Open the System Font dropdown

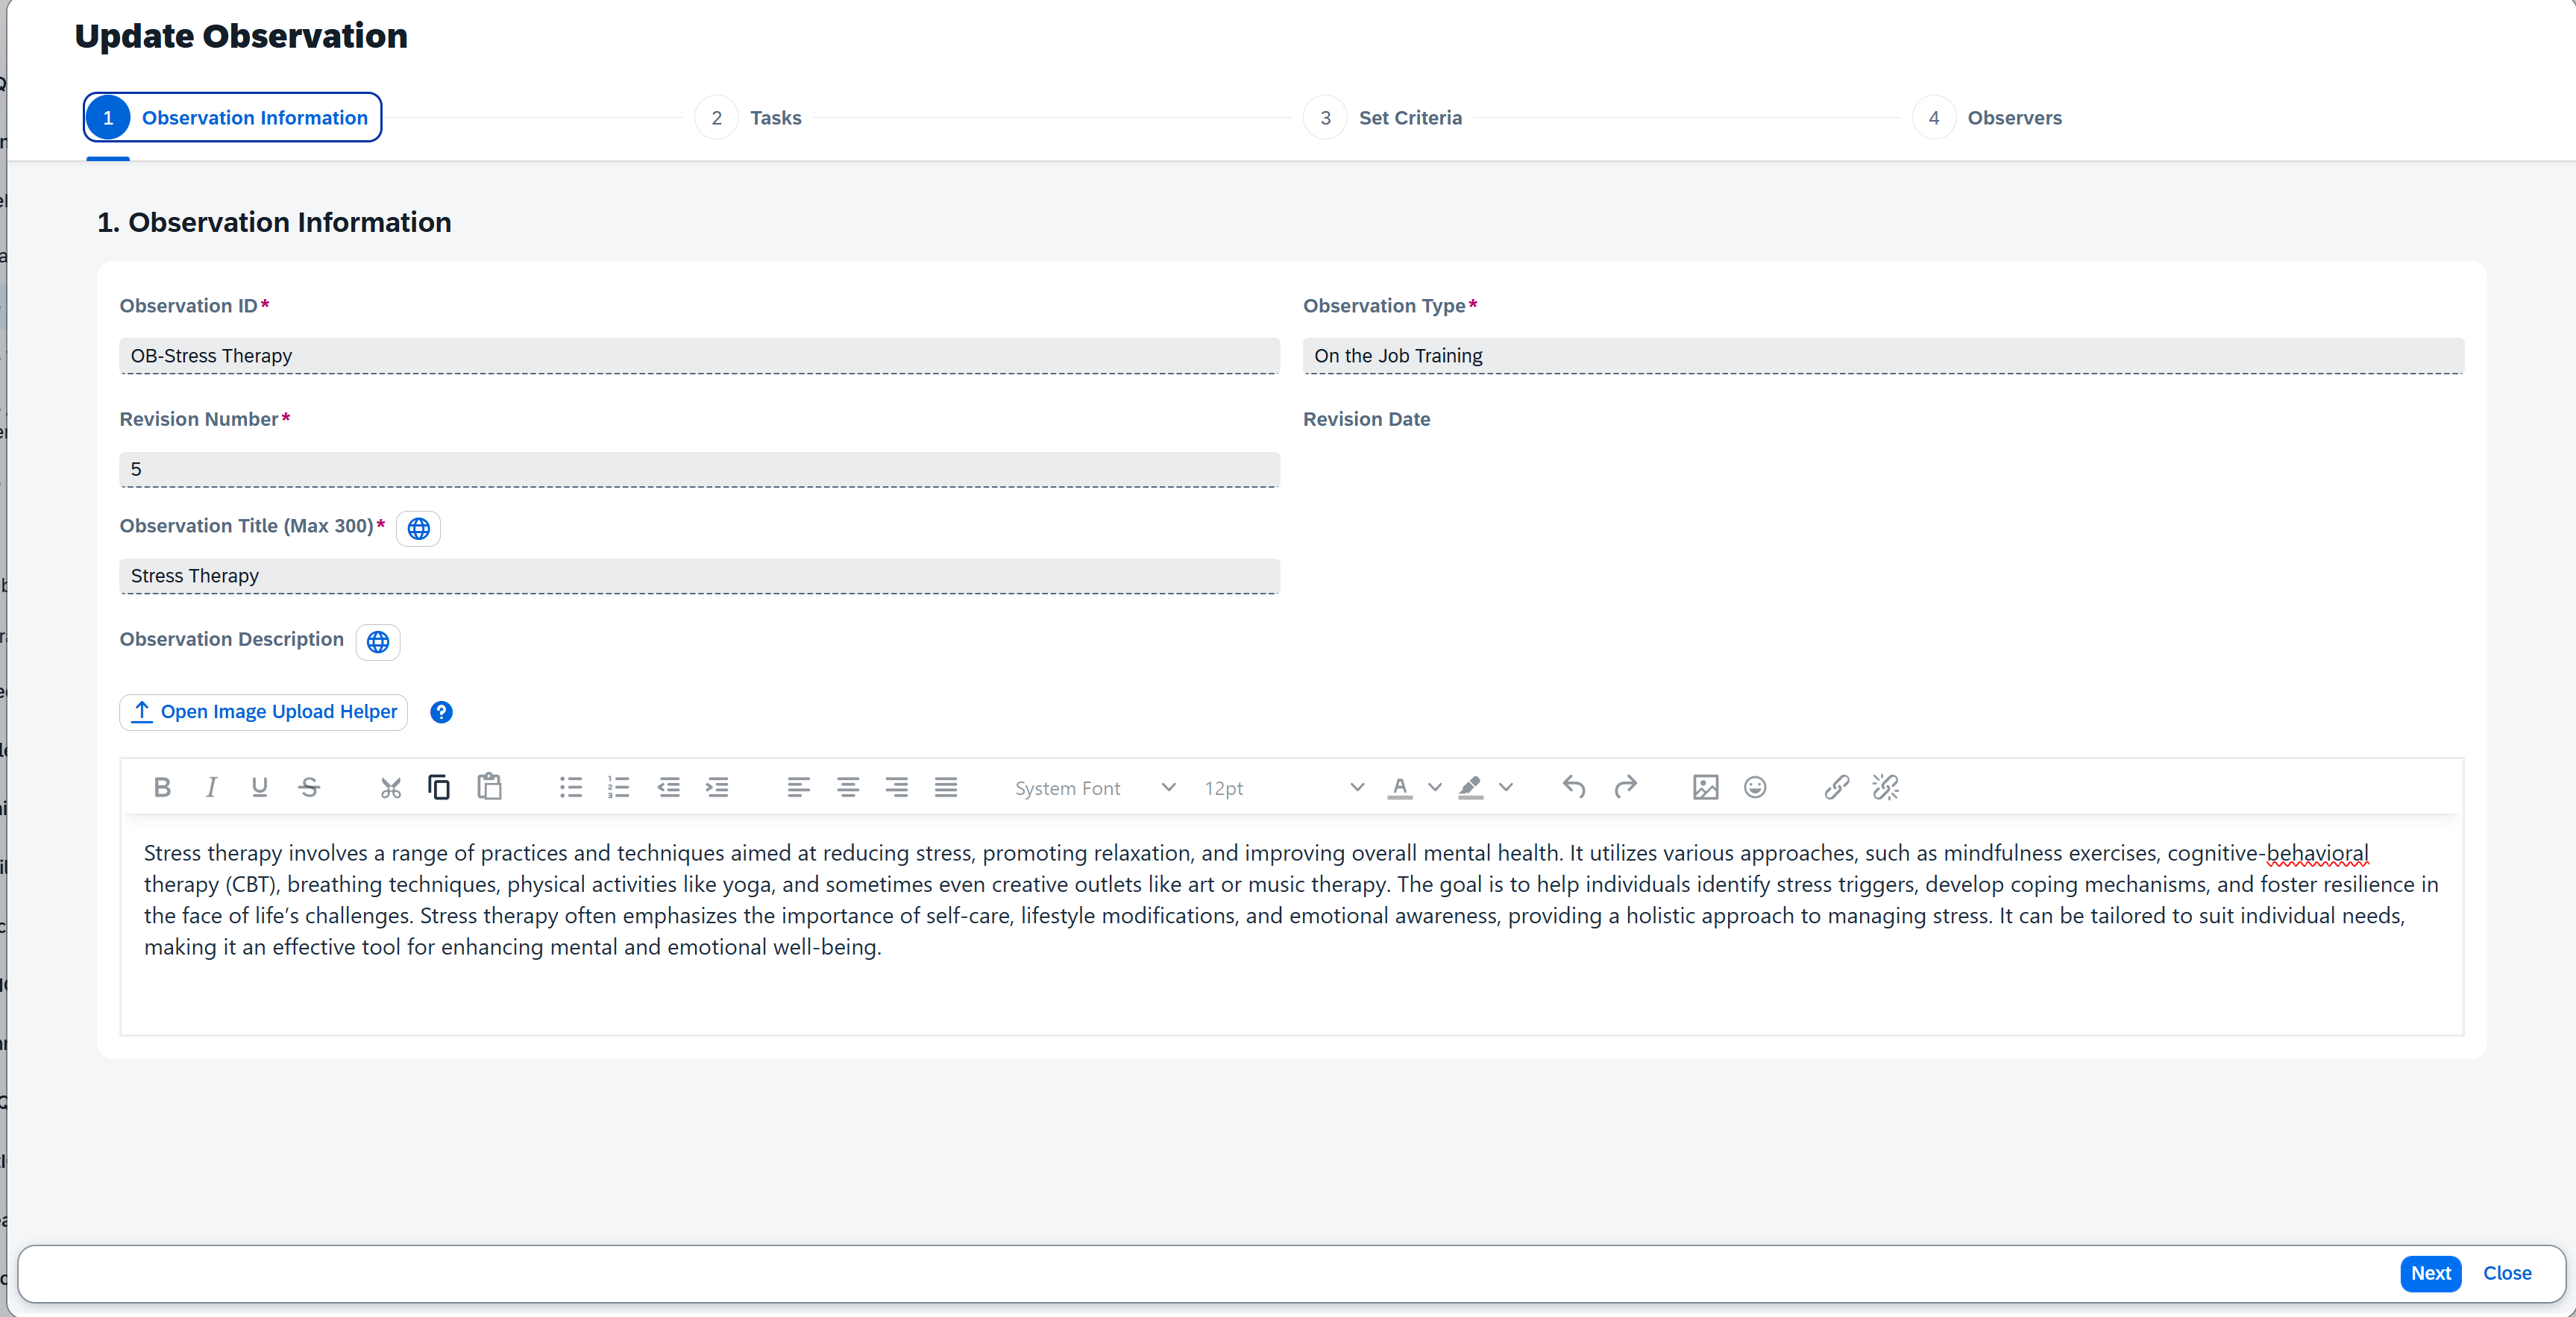tap(1094, 788)
